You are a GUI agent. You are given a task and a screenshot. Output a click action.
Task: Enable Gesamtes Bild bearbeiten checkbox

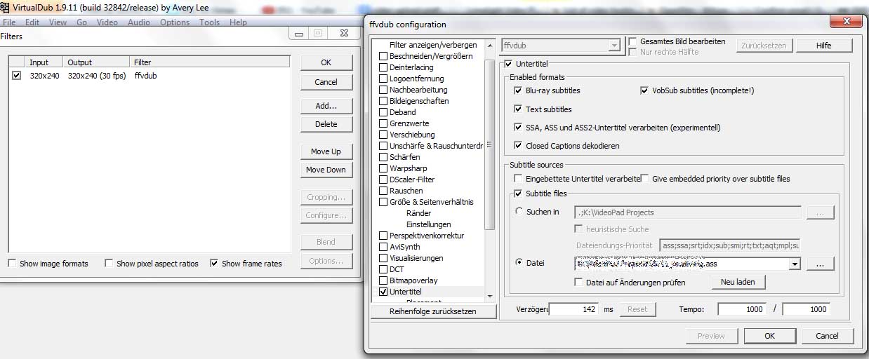633,42
